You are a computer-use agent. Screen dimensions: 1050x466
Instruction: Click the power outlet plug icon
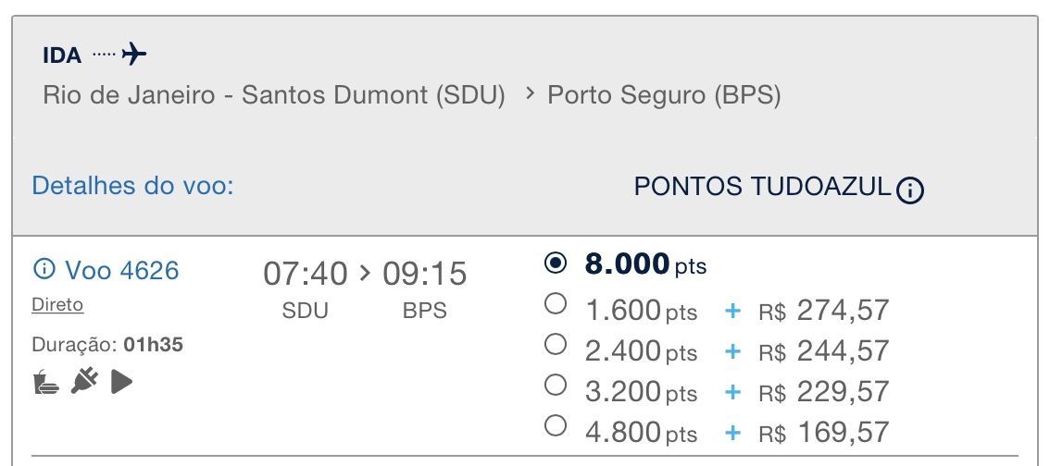[x=85, y=381]
